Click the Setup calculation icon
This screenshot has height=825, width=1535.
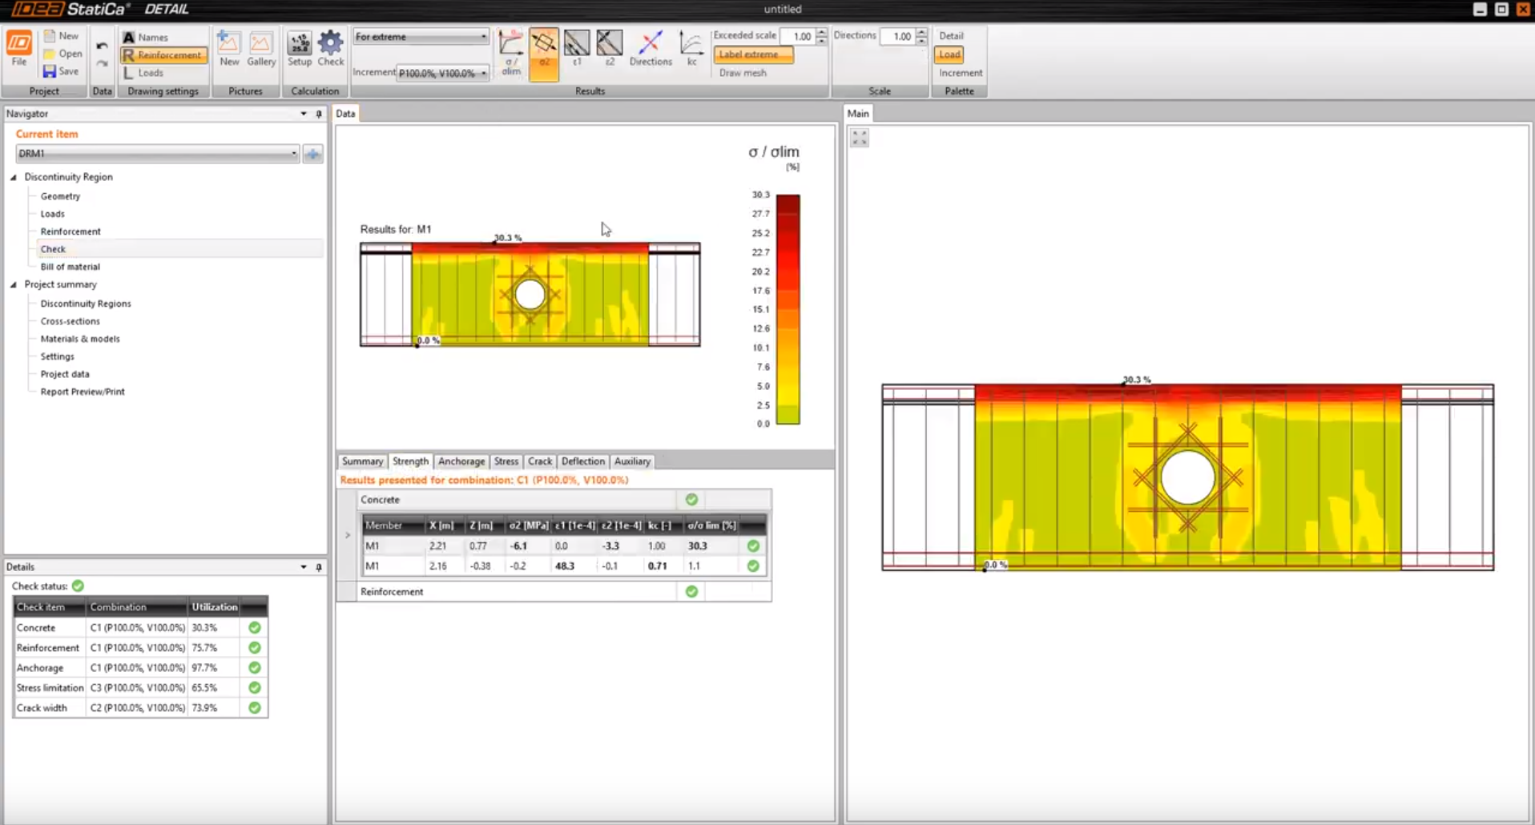[299, 49]
